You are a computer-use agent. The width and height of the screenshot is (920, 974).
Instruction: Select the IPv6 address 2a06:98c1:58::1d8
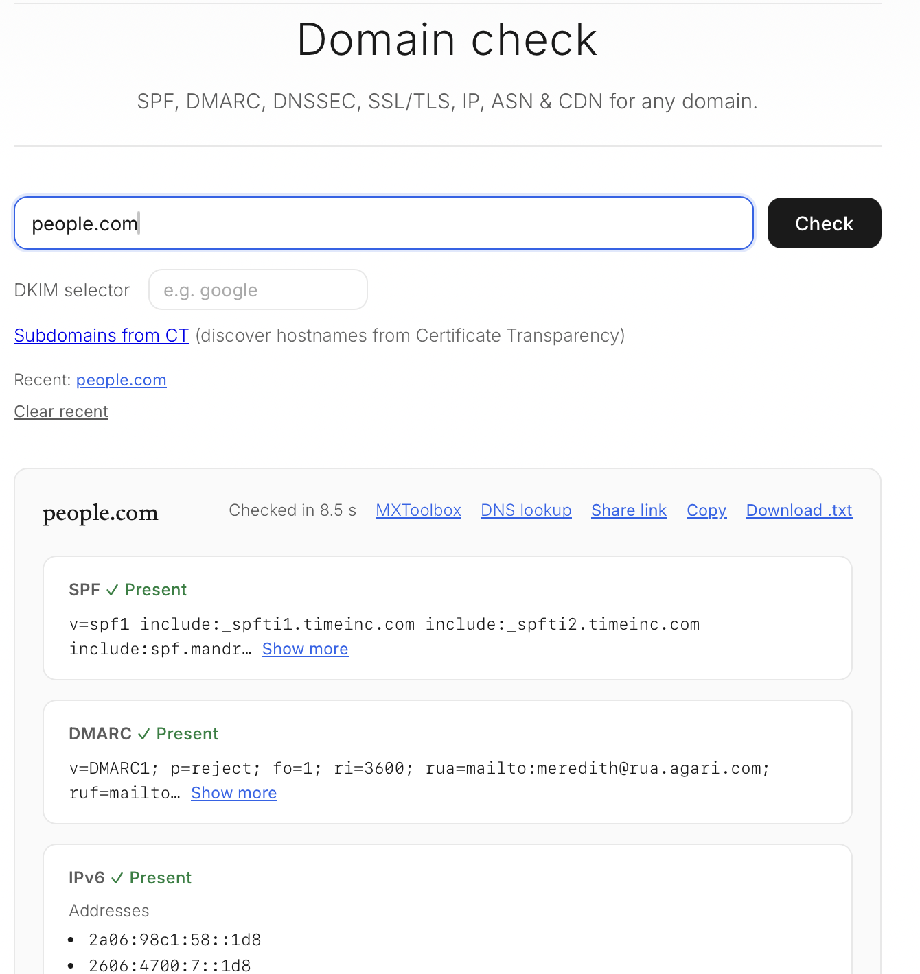pyautogui.click(x=174, y=939)
